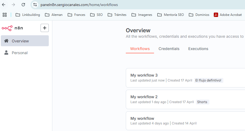This screenshot has width=245, height=131.
Task: Click the browser address bar URL
Action: click(79, 5)
